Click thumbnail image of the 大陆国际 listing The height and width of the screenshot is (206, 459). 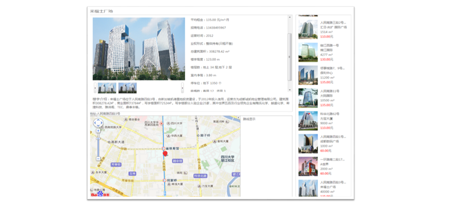[x=308, y=98]
